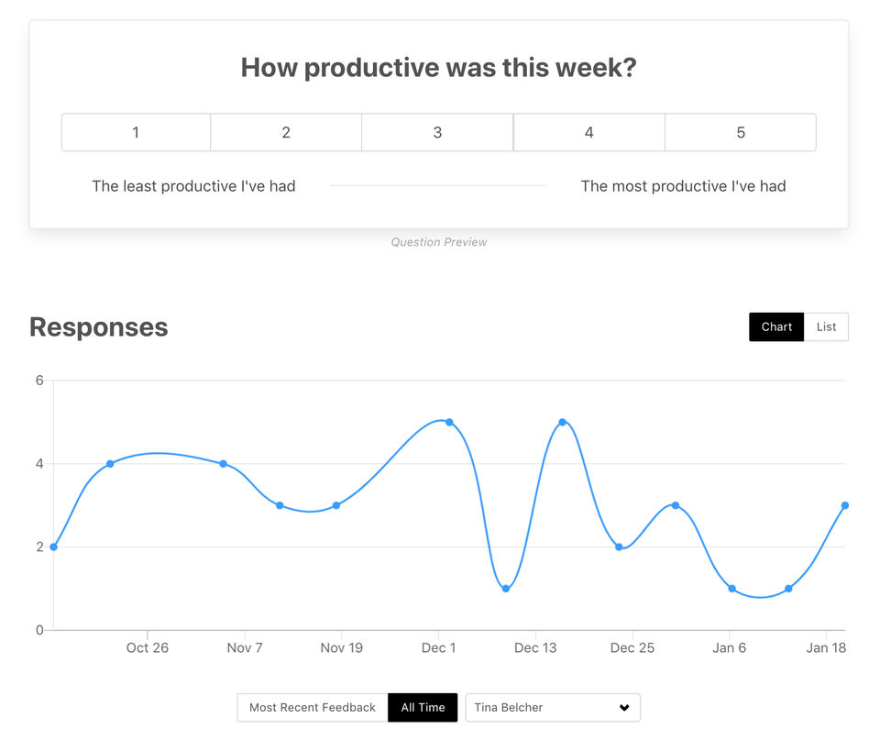Select rating 2 on the productivity scale
Viewport: 880px width, 729px height.
click(x=286, y=133)
